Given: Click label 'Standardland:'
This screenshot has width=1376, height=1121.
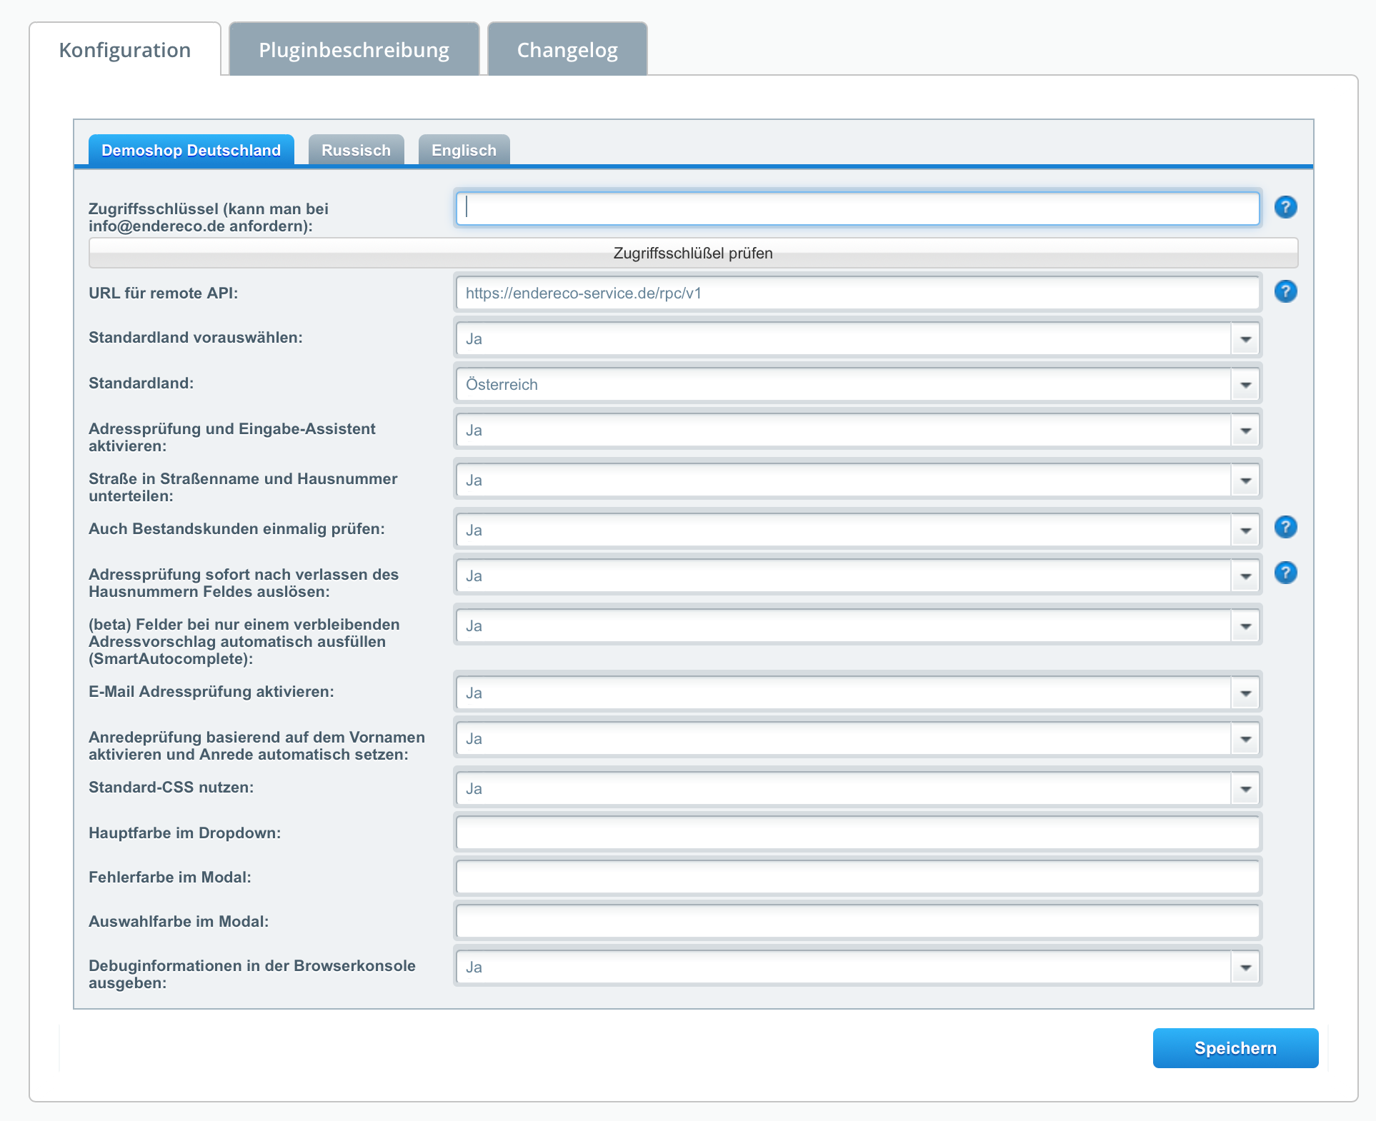Looking at the screenshot, I should tap(141, 383).
